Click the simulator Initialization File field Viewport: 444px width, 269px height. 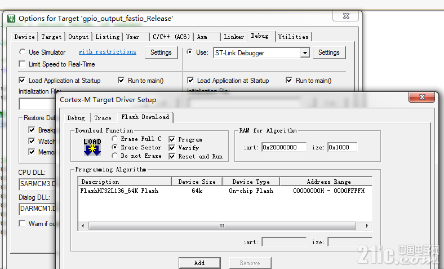pyautogui.click(x=38, y=104)
